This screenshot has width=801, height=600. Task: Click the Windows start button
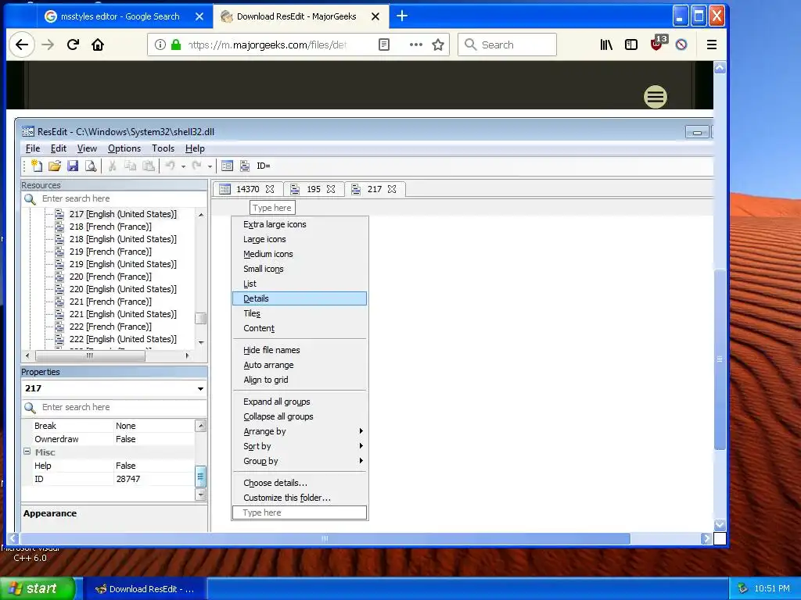click(38, 588)
